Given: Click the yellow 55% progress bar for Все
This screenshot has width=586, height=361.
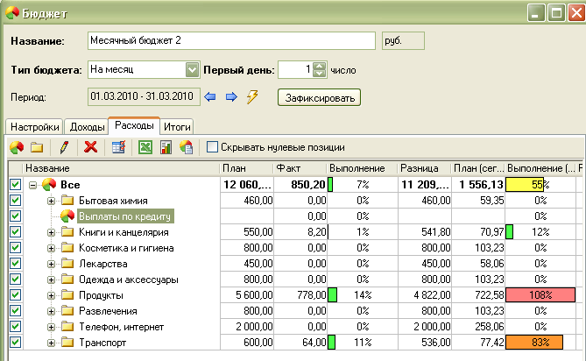Looking at the screenshot, I should [x=525, y=184].
